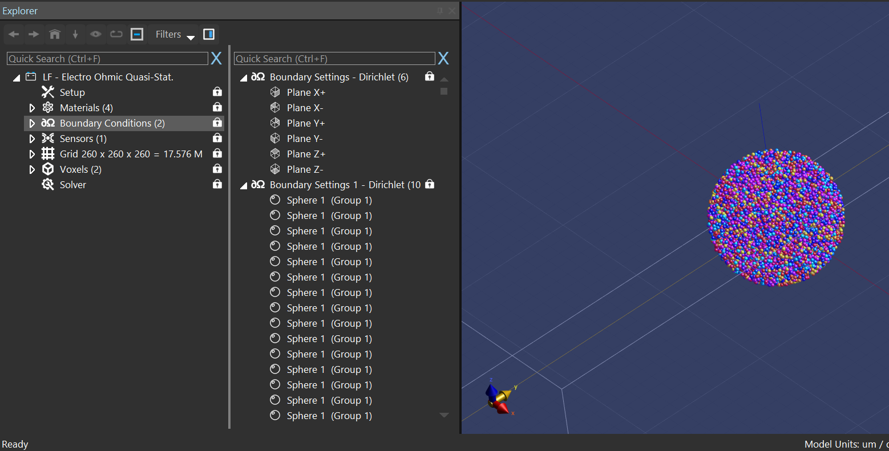Pin the Explorer panel

[x=440, y=10]
